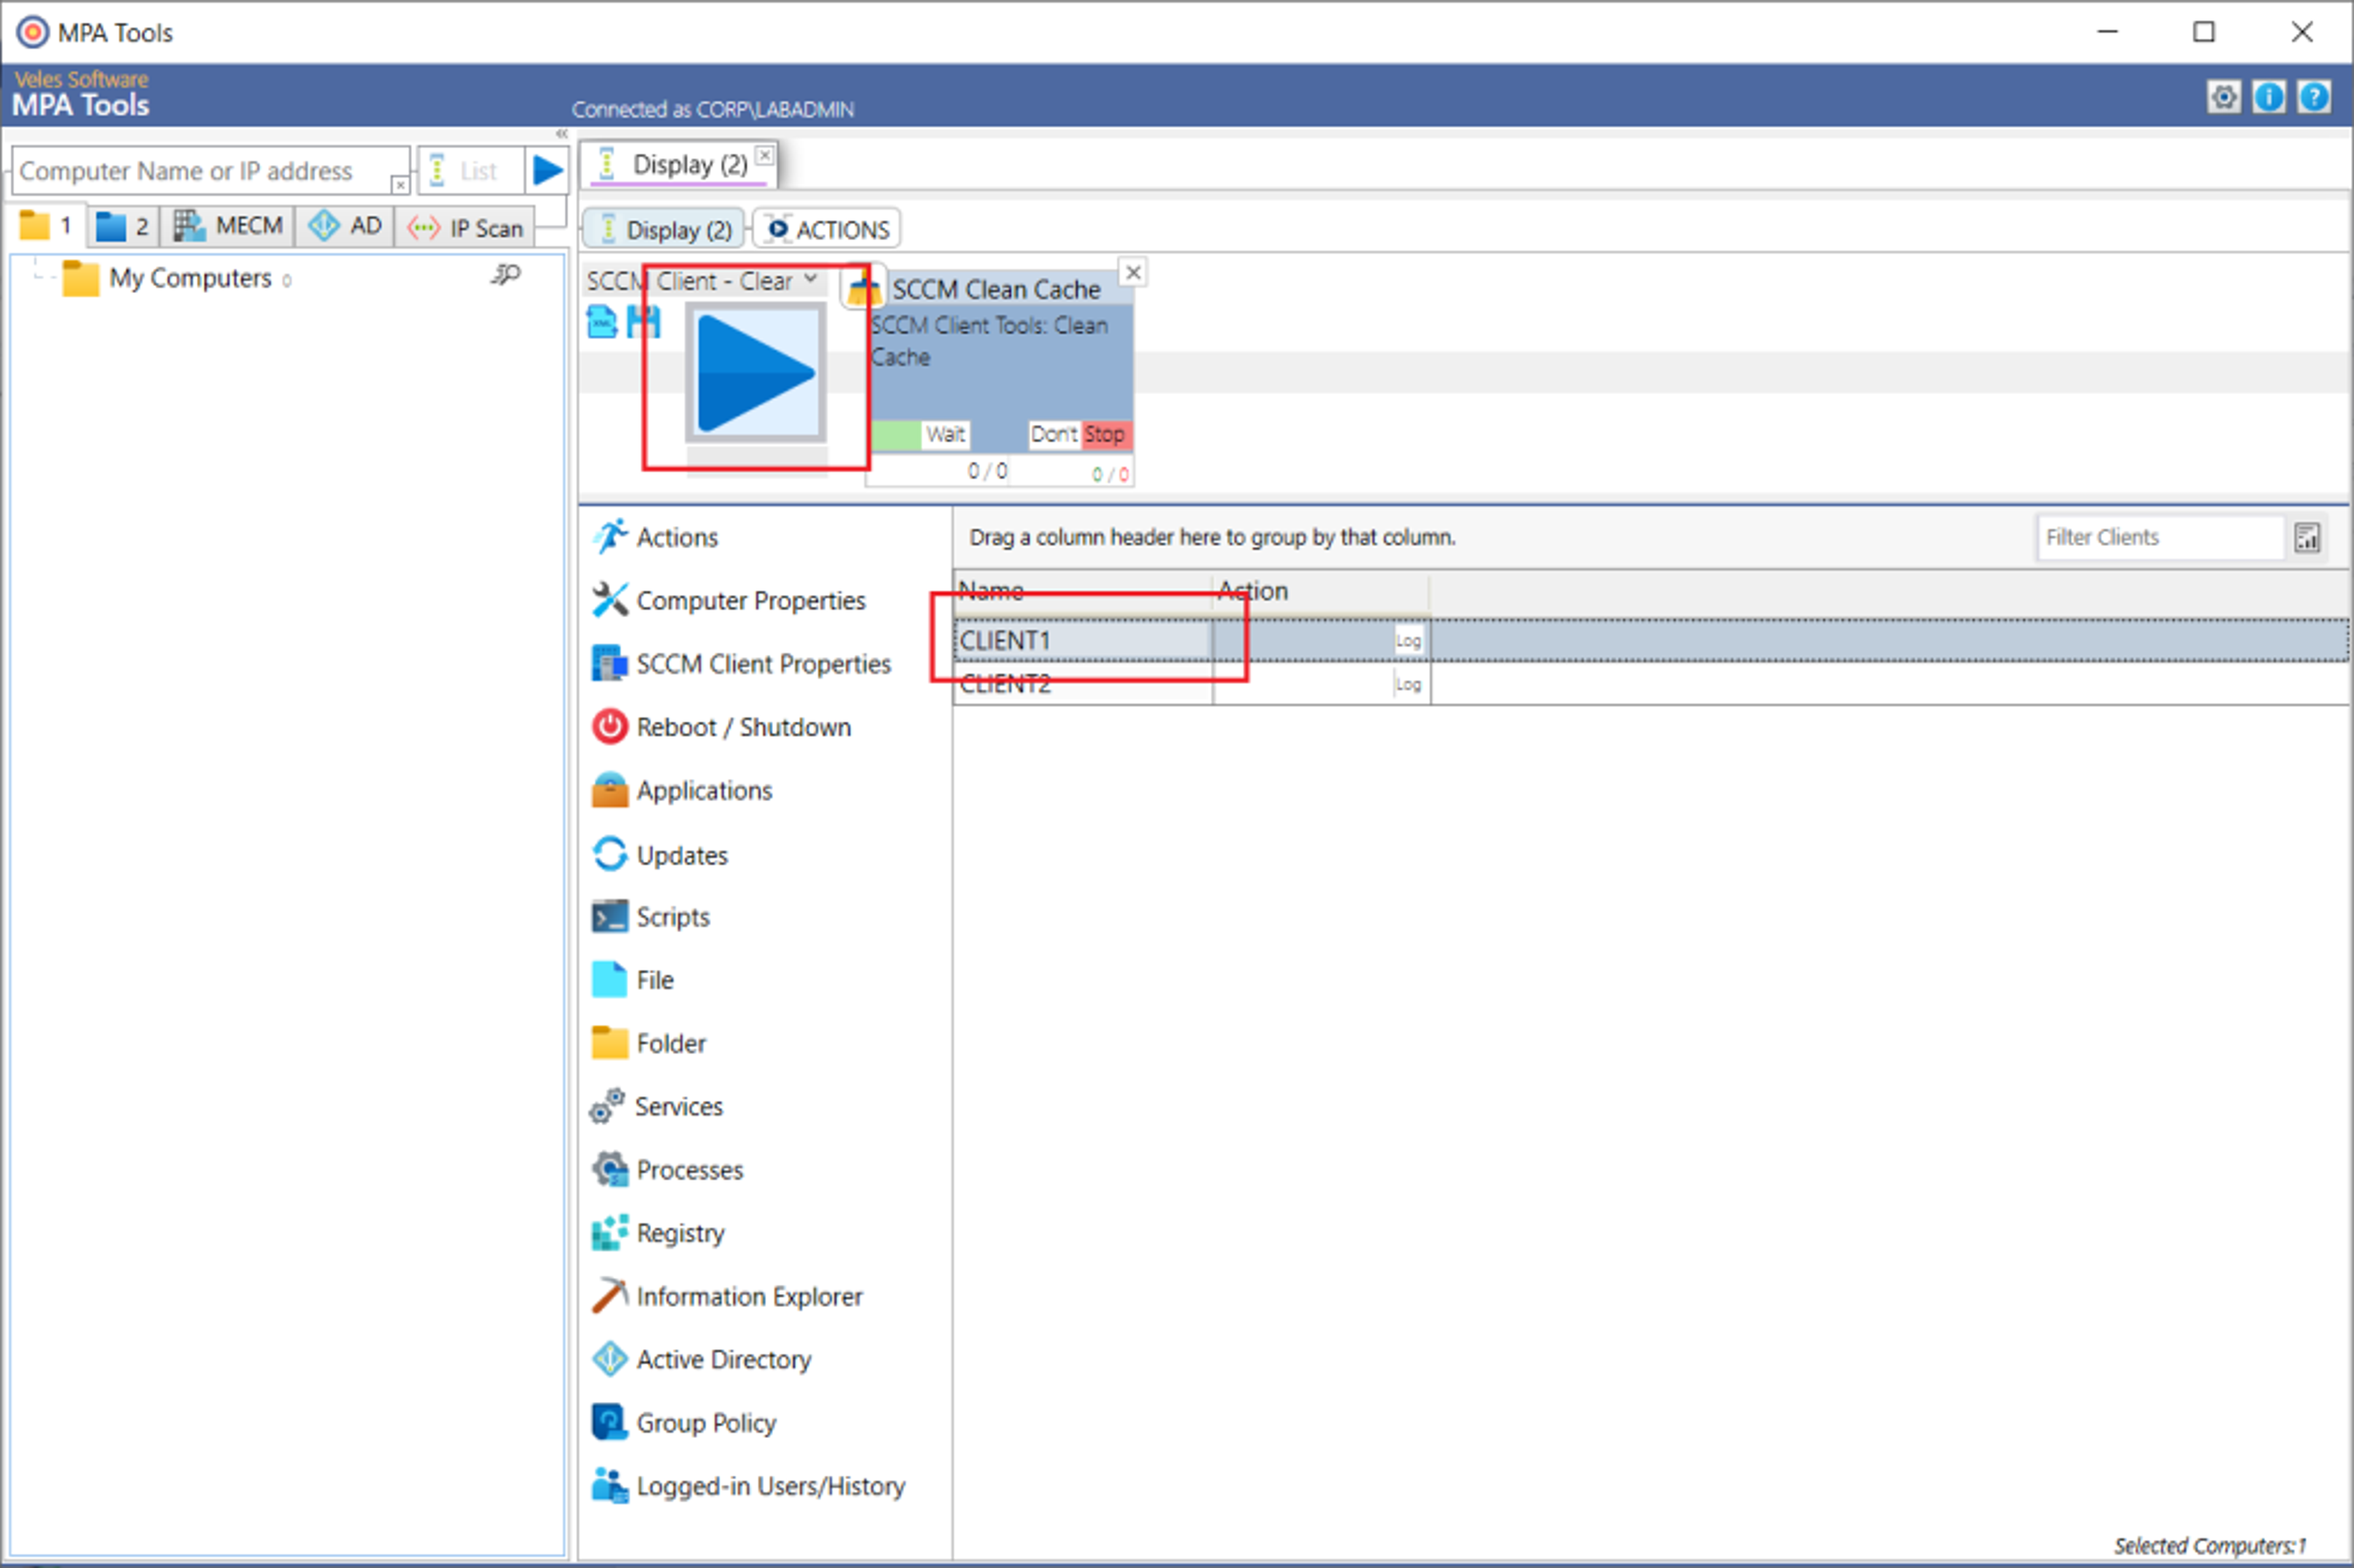This screenshot has width=2354, height=1568.
Task: Click the info icon in header bar
Action: coord(2269,97)
